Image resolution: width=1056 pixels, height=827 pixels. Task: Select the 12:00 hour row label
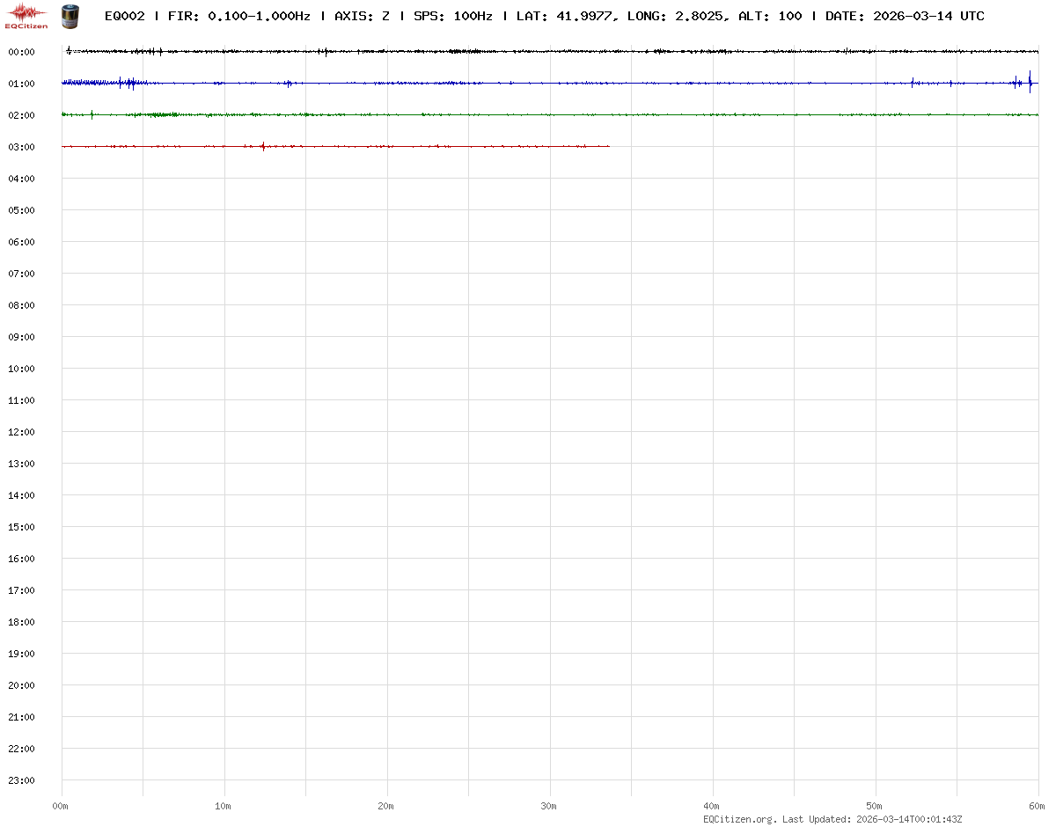coord(21,432)
